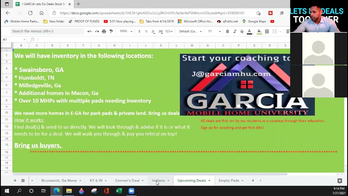
Task: Open the Google Maps bookmark
Action: tap(254, 21)
